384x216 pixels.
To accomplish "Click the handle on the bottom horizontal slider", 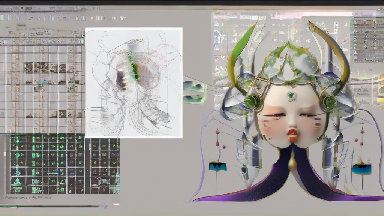I will 106,206.
